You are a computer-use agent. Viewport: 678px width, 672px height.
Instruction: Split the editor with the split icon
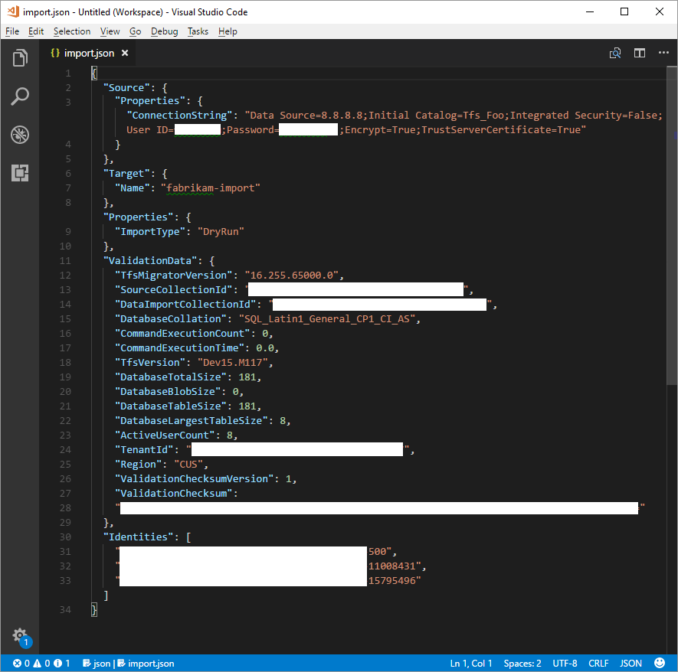(x=640, y=53)
